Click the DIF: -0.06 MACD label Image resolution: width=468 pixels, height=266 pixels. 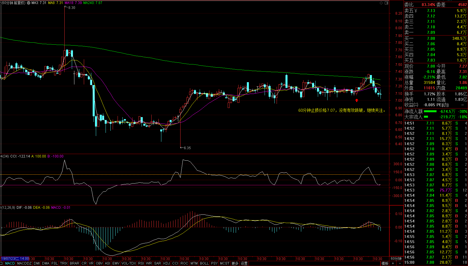(24, 208)
